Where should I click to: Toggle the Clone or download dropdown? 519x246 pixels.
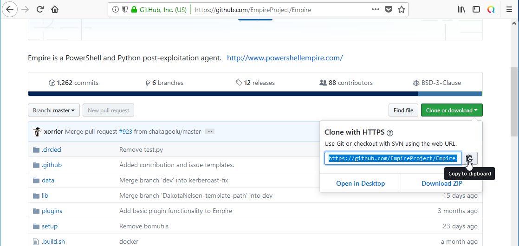(x=452, y=110)
